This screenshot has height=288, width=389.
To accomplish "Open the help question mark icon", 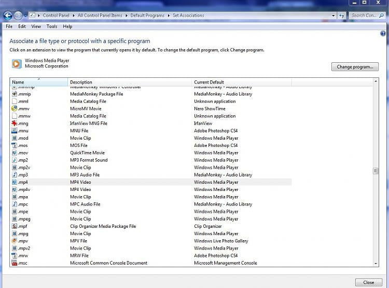I will pos(383,34).
